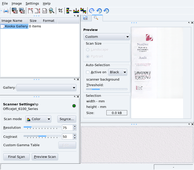Select the Portrait radio button
Screen dimensions: 194x170
pos(88,56)
